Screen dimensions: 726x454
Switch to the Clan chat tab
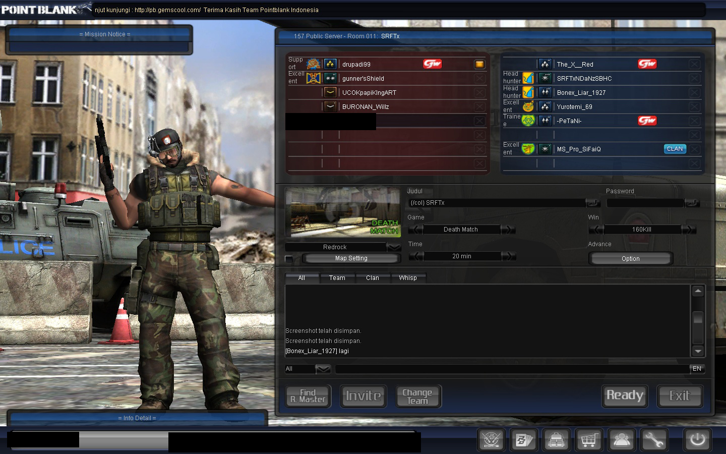point(373,278)
